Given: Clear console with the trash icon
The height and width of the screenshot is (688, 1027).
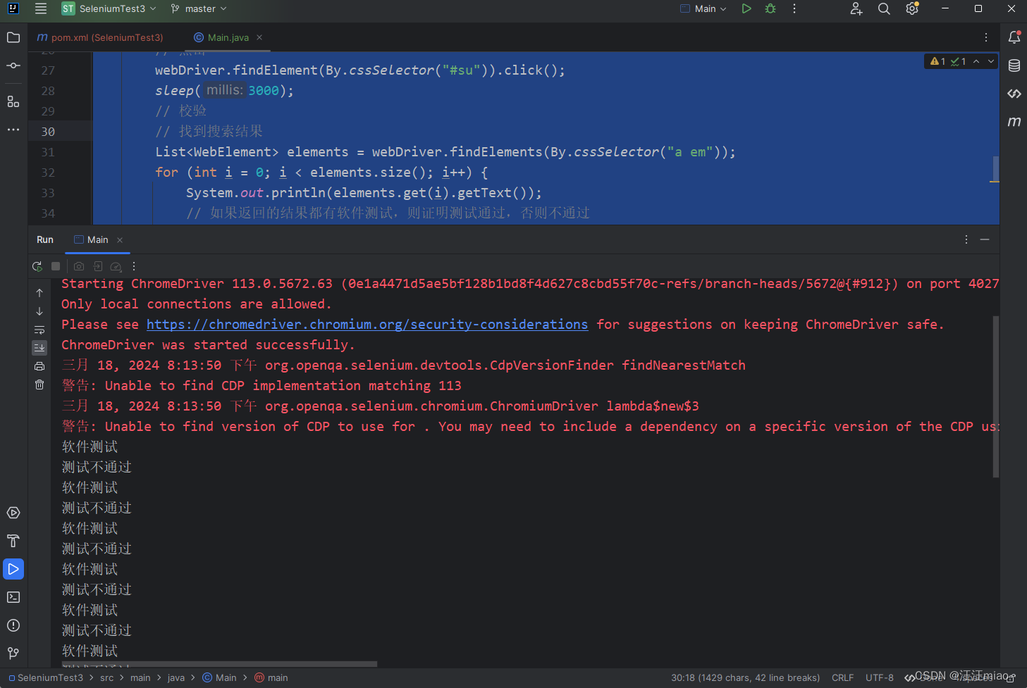Looking at the screenshot, I should click(x=39, y=384).
